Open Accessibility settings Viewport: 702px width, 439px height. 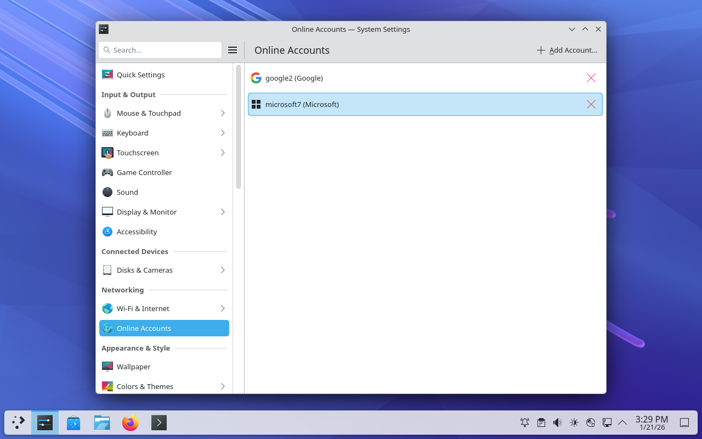[137, 232]
